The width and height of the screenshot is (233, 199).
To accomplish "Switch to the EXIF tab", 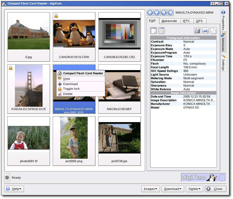I will [x=153, y=21].
